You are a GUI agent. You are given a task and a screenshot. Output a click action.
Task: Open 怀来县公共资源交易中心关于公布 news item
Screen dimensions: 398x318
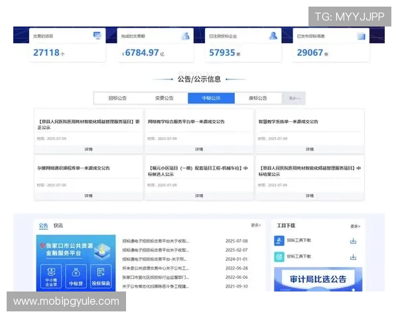pyautogui.click(x=156, y=268)
